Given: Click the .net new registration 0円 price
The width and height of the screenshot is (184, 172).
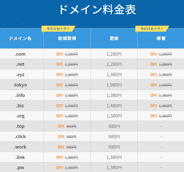Looking at the screenshot, I should point(60,64).
